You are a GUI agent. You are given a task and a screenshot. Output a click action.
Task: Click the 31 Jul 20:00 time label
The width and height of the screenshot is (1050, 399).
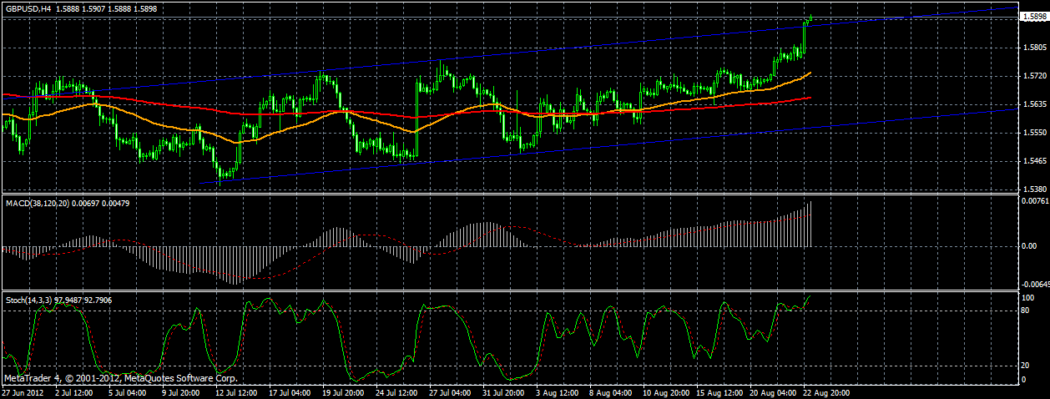pos(502,391)
